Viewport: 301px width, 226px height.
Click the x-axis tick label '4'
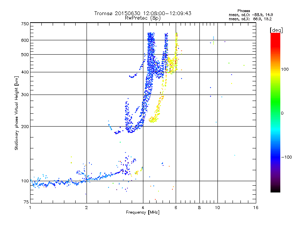(x=143, y=208)
